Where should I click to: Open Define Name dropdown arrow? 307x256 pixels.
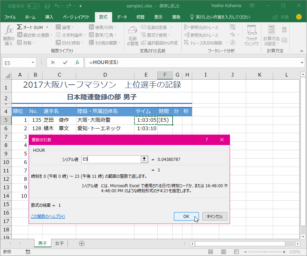click(171, 27)
